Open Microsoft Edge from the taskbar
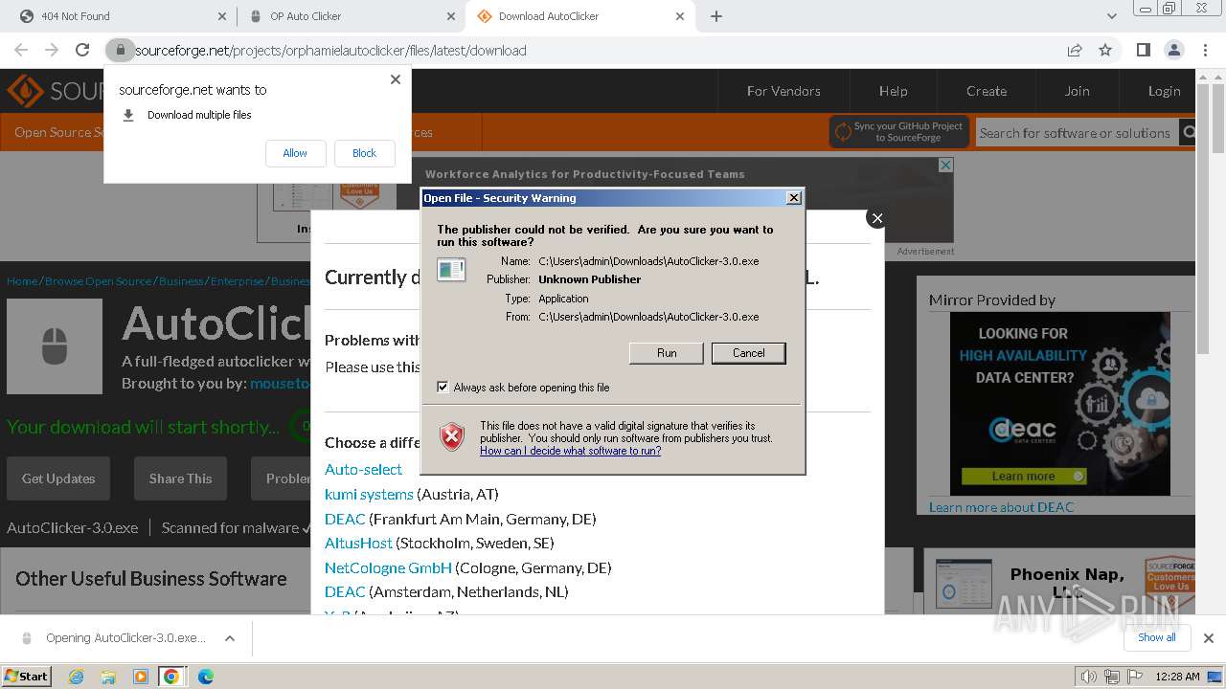 (x=205, y=677)
